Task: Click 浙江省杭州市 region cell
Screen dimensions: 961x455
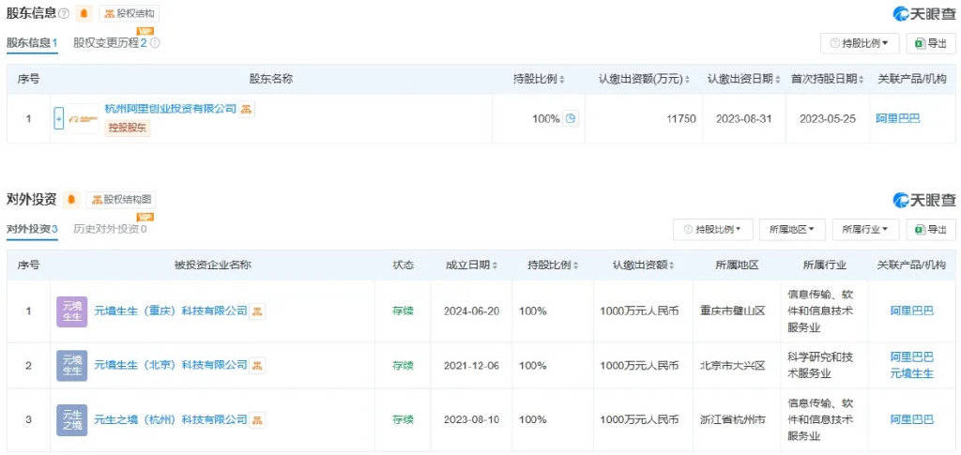Action: click(733, 419)
